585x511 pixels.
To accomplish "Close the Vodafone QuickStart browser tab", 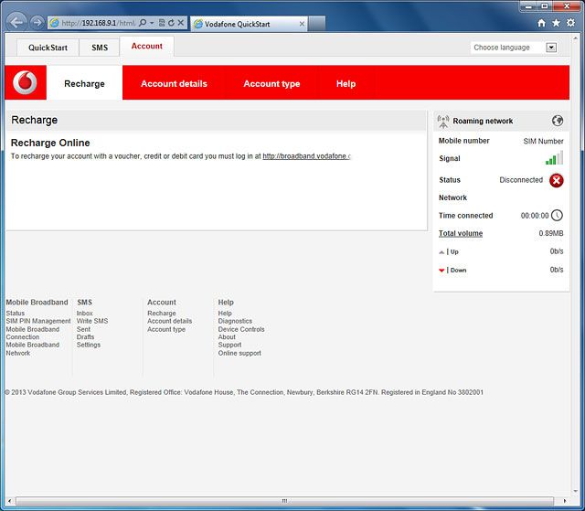I will pos(302,24).
